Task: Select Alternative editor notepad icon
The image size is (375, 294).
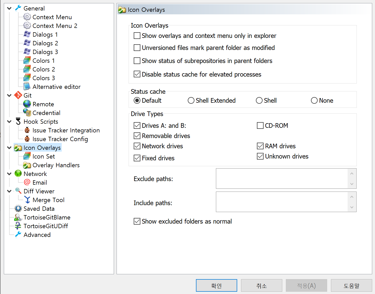Action: [x=27, y=87]
